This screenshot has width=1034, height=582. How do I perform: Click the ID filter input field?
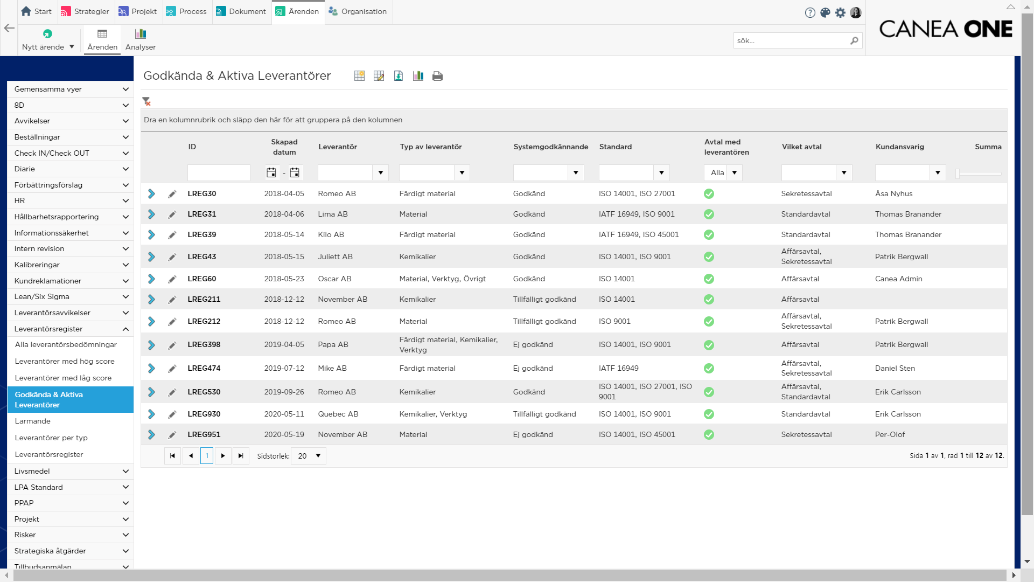coord(219,172)
